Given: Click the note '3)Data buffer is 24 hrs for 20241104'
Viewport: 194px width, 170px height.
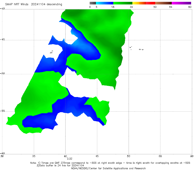Looking at the screenshot, I should pos(60,166).
